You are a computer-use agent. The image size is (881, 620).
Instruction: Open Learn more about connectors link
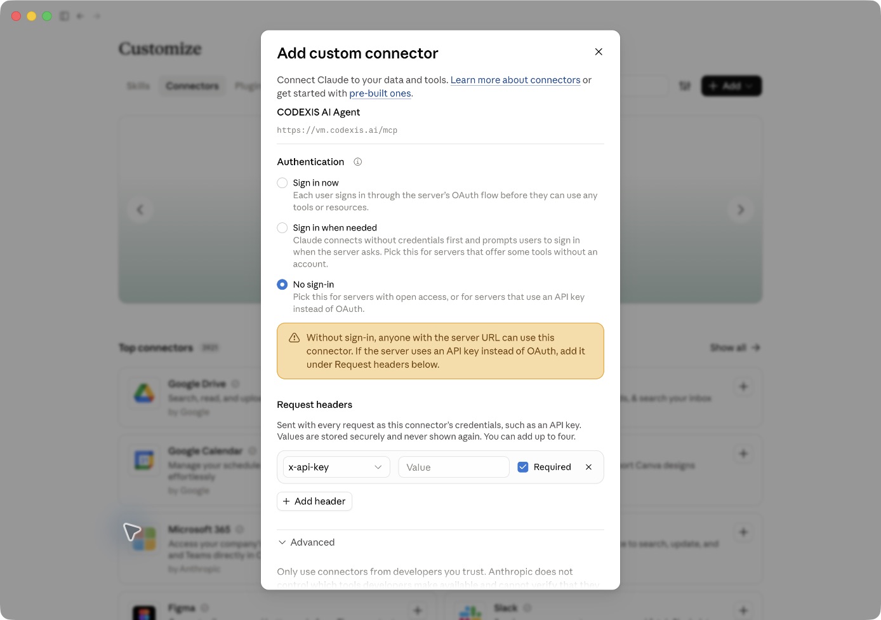[515, 80]
